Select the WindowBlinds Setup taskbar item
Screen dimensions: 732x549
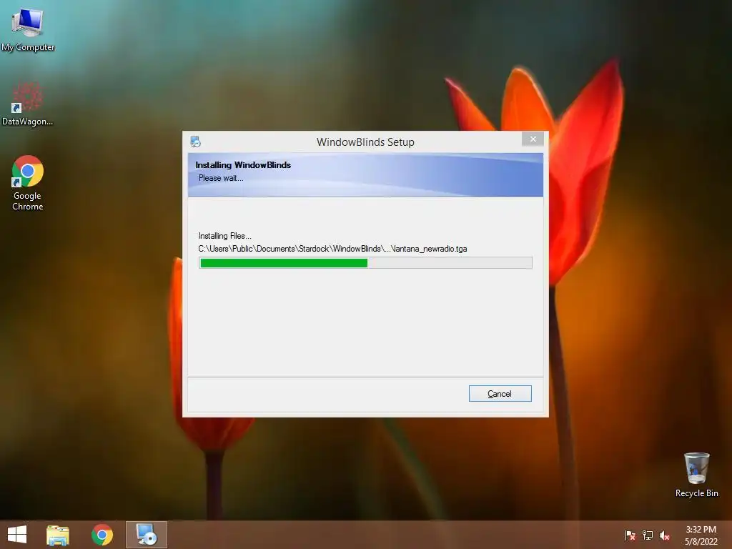(146, 535)
